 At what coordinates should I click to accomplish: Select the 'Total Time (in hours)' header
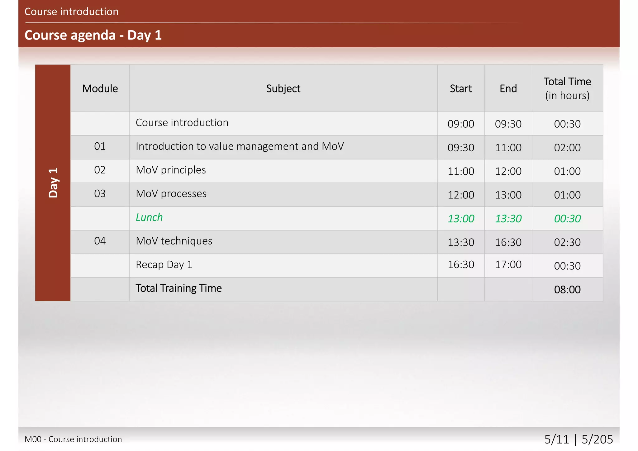[567, 88]
